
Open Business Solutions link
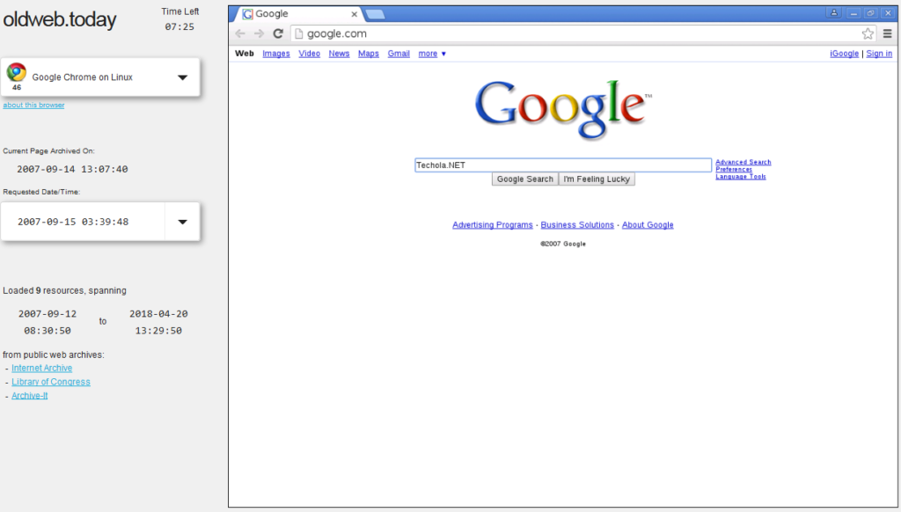click(x=577, y=224)
